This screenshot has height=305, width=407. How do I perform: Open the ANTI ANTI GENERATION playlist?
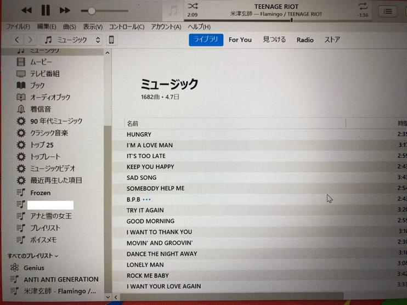click(61, 279)
